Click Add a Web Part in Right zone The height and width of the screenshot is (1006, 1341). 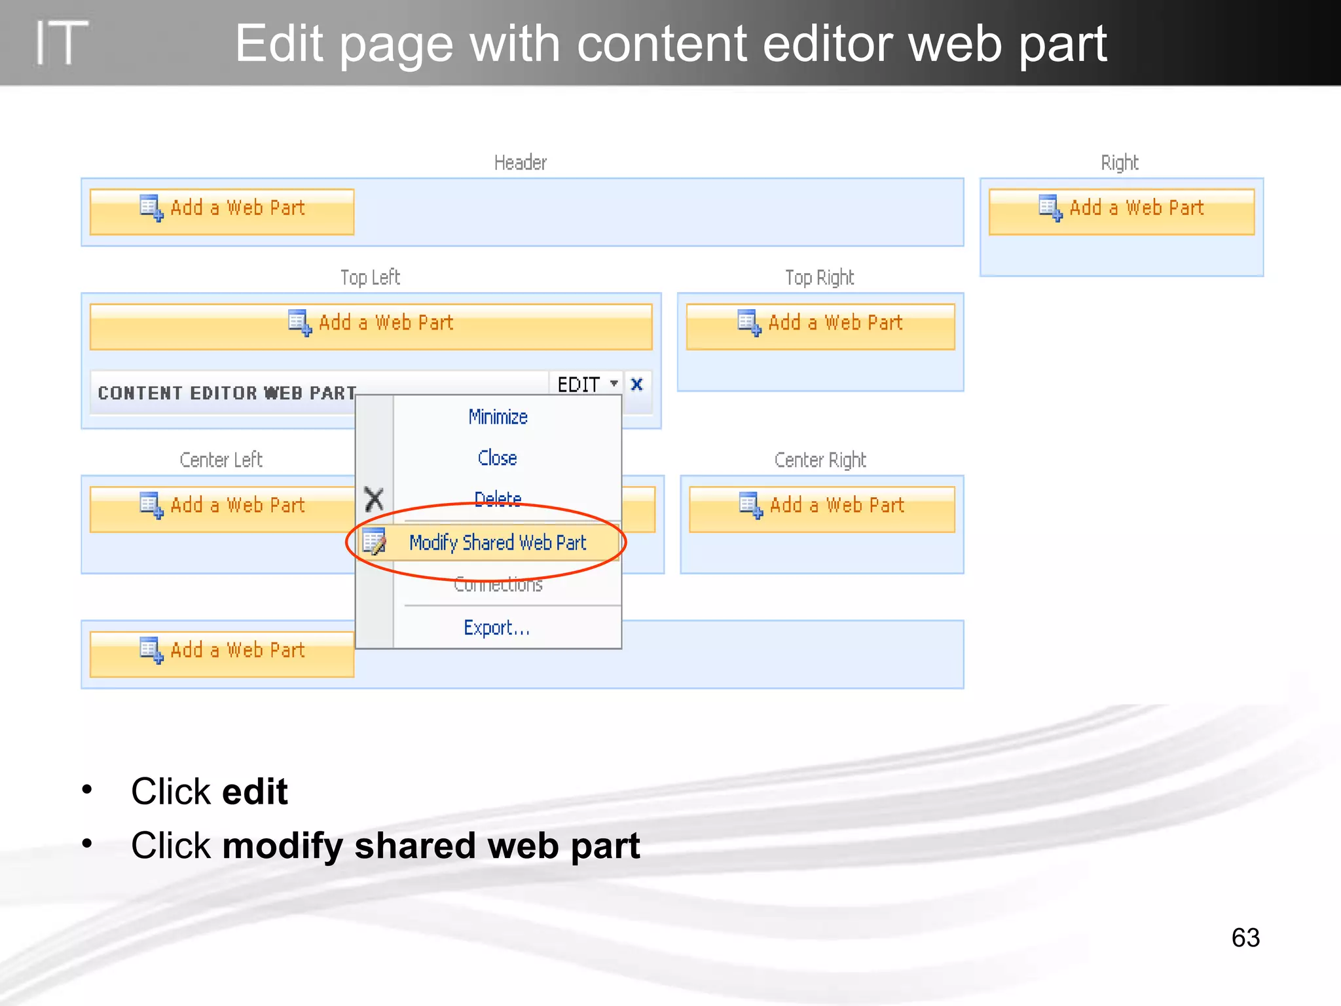pos(1122,212)
